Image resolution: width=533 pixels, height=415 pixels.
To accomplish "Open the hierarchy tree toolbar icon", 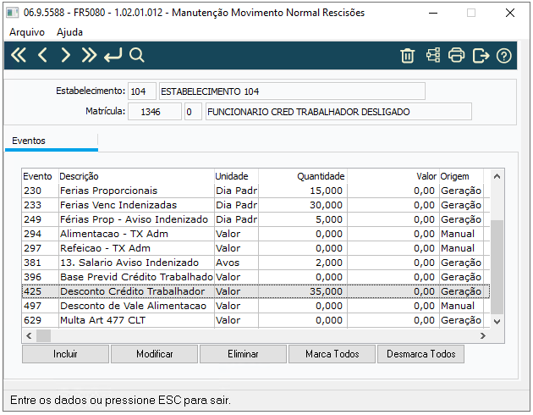I will [x=433, y=55].
